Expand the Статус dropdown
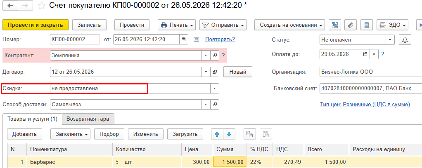 pyautogui.click(x=390, y=40)
